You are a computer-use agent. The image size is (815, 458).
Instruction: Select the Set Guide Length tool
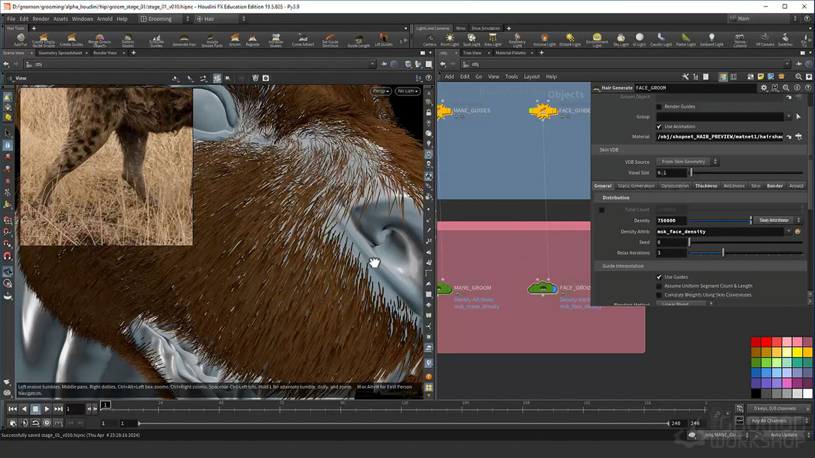[358, 39]
